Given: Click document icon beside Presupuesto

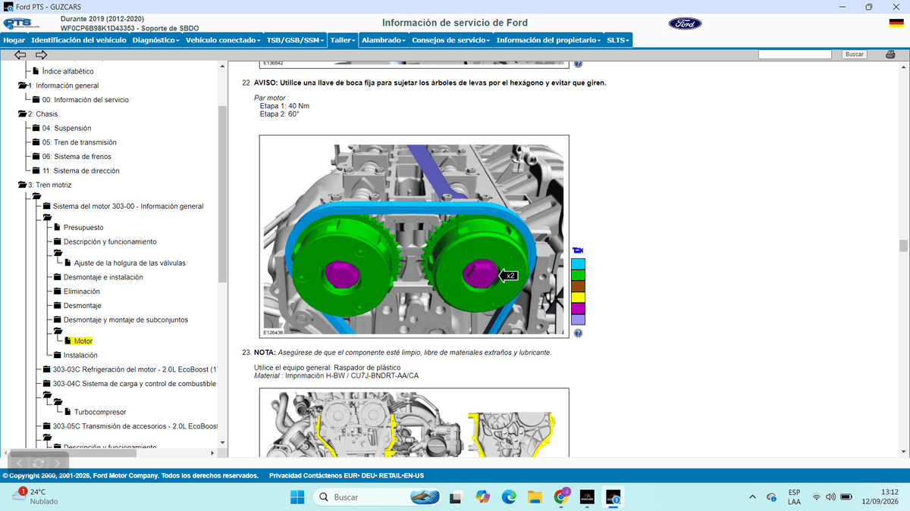Looking at the screenshot, I should [57, 227].
